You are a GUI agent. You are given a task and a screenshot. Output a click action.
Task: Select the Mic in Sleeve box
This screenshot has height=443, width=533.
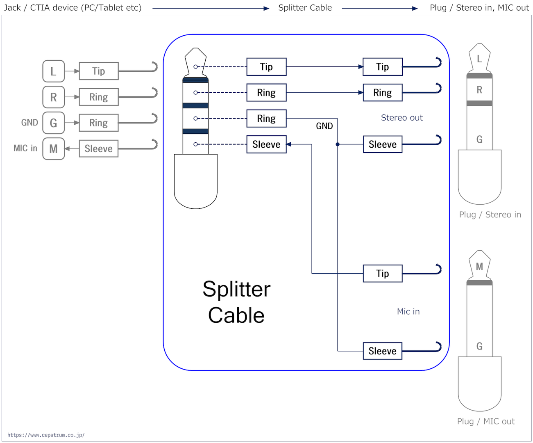point(383,351)
